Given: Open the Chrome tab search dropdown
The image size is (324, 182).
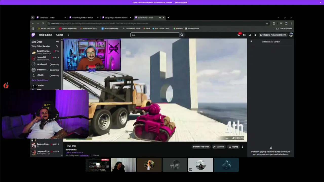Looking at the screenshot, I should (x=32, y=18).
